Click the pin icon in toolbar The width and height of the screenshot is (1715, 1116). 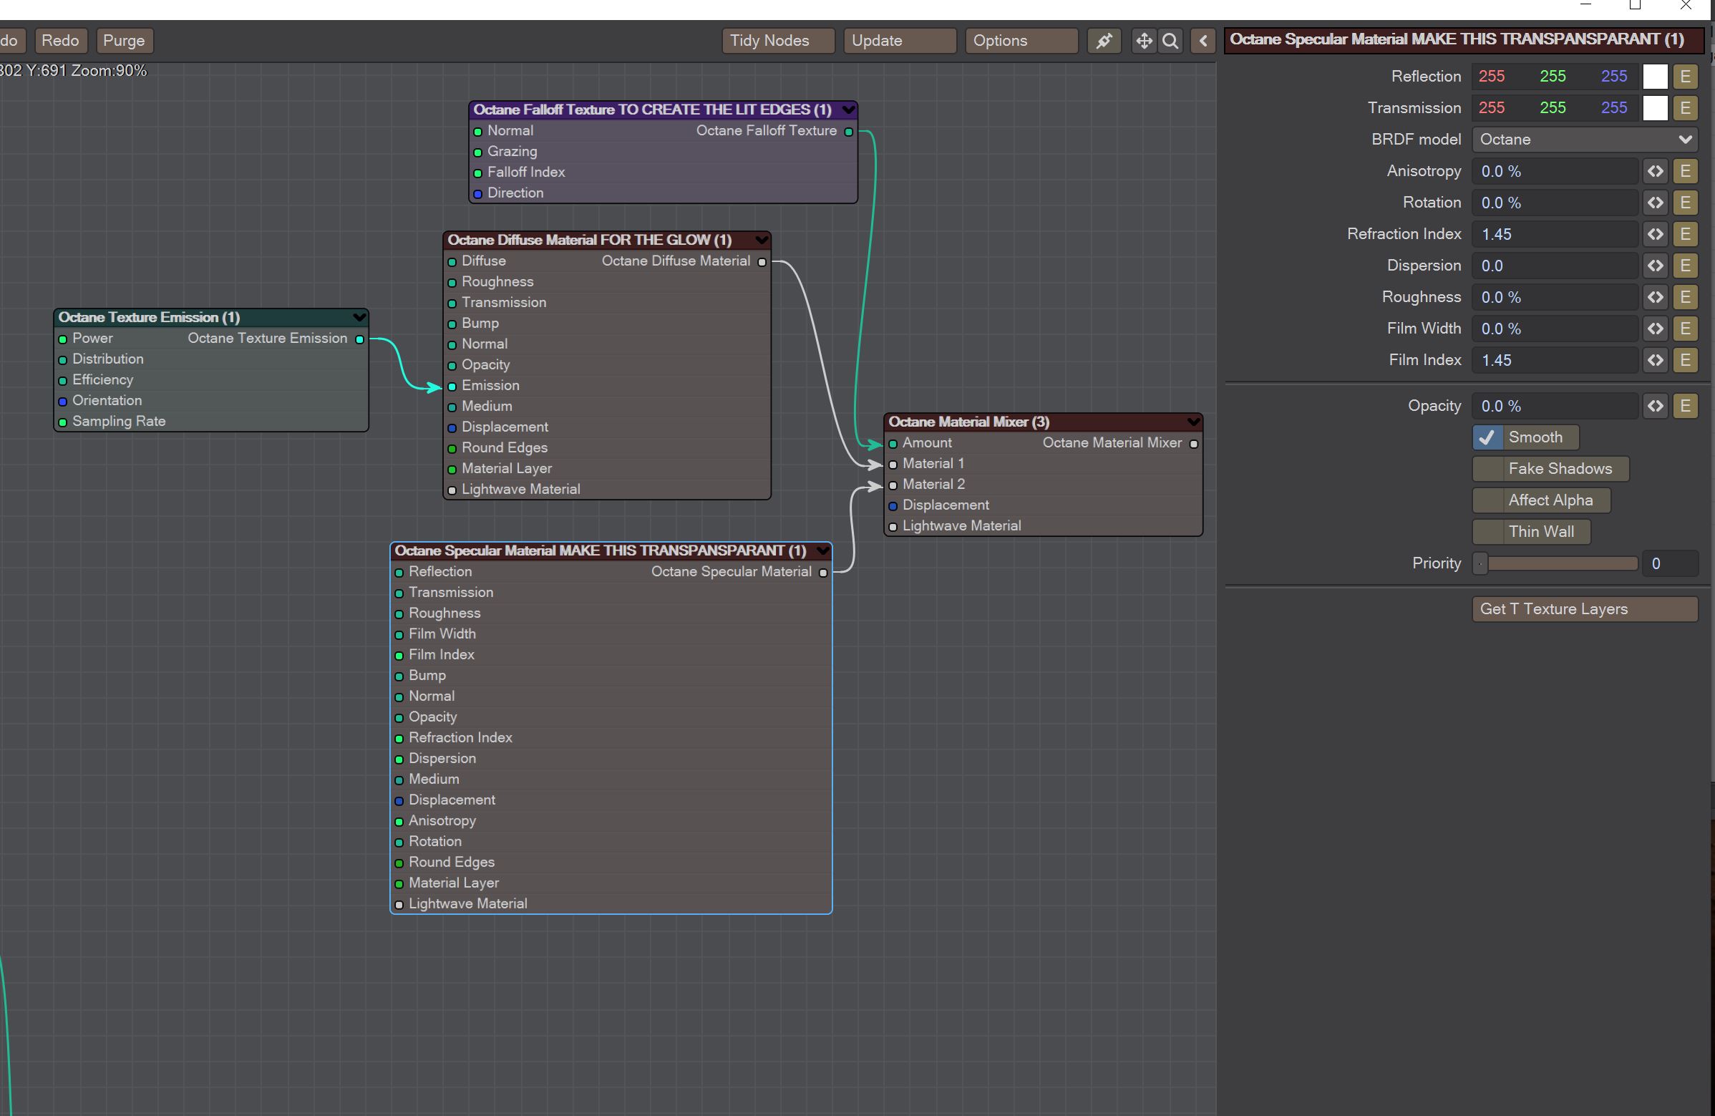tap(1104, 41)
